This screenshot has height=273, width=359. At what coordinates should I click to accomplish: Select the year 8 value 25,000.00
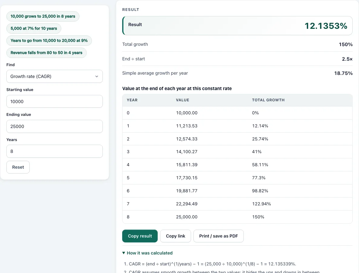(x=186, y=217)
